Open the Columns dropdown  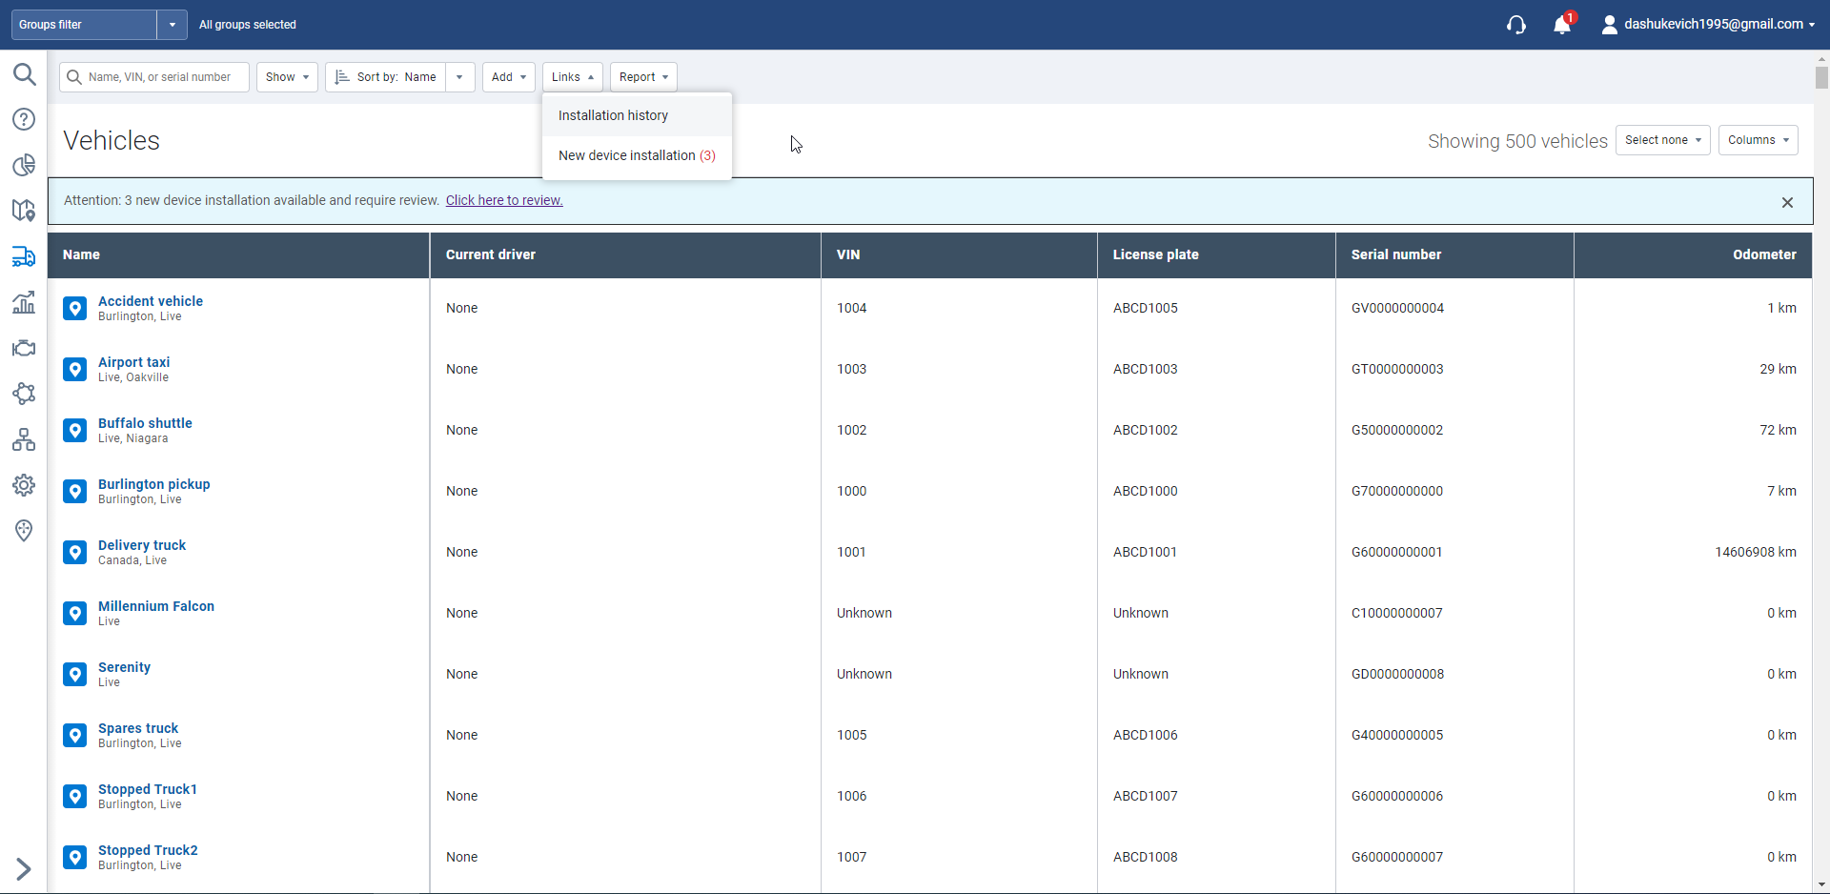tap(1758, 140)
